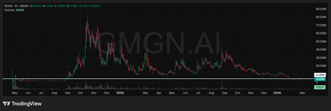331x111 pixels.
Task: Click the 50.00M price axis label
Action: (x=321, y=41)
